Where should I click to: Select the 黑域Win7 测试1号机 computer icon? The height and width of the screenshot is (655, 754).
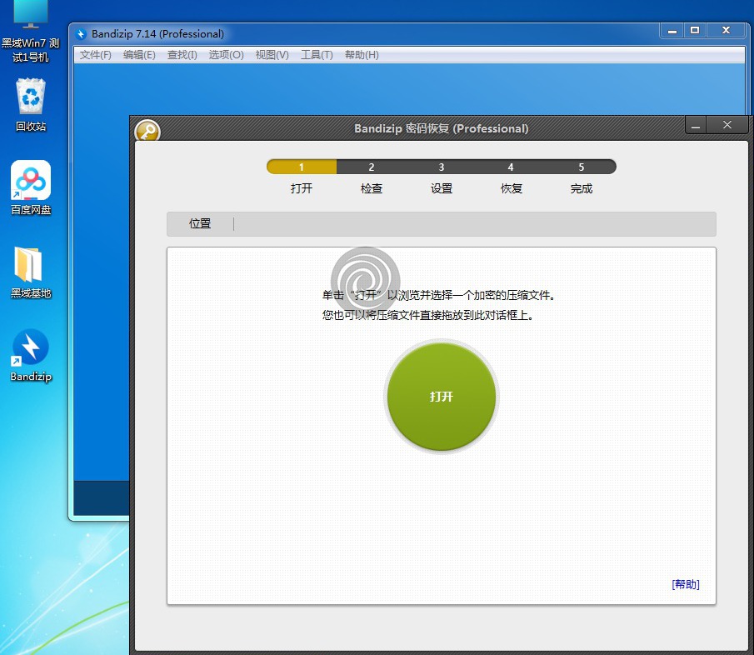[31, 32]
